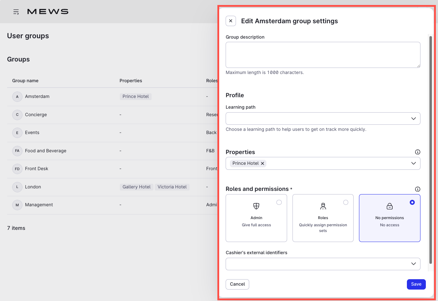This screenshot has height=301, width=438.
Task: Click the Group name column header
Action: pyautogui.click(x=25, y=81)
